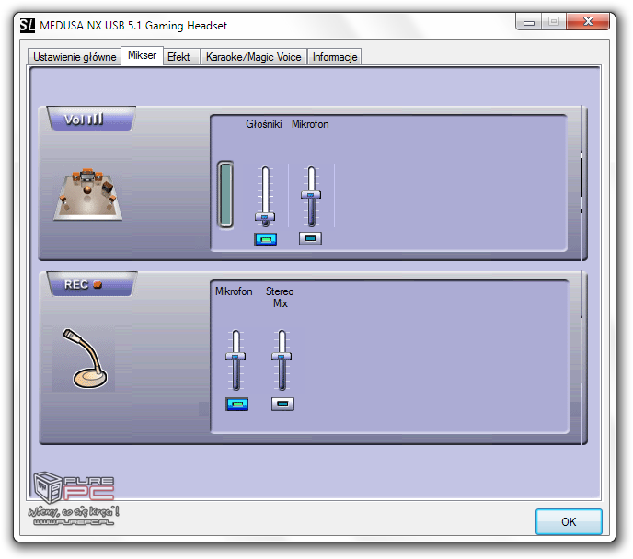Click the Mikrofon recording level slider
This screenshot has width=633, height=559.
pos(236,360)
